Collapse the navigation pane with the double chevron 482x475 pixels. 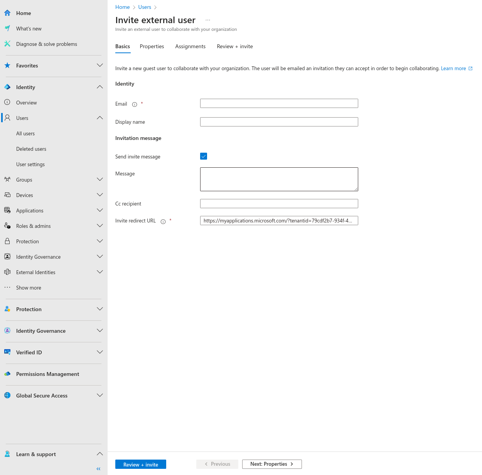pos(98,468)
